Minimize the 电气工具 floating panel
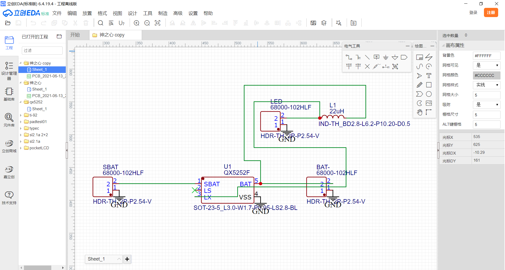 [407, 46]
